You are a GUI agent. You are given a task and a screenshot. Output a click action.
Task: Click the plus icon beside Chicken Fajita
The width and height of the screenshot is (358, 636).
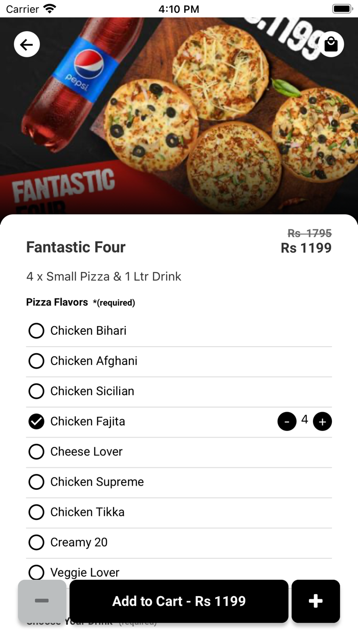pos(323,421)
